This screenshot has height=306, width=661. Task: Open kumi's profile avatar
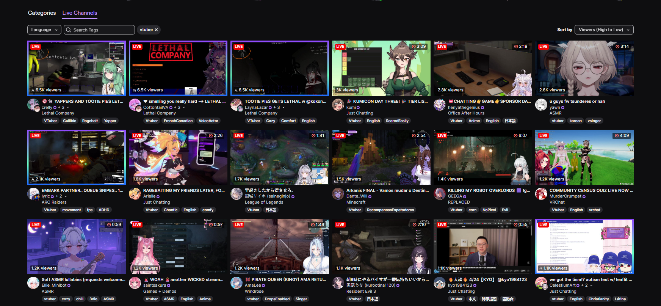[338, 105]
